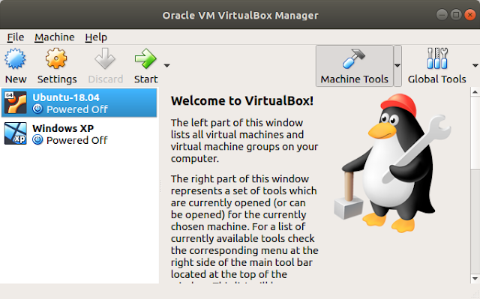Viewport: 480px width, 299px height.
Task: Click the Welcome pane vertical scrollbar thumb
Action: click(x=475, y=133)
